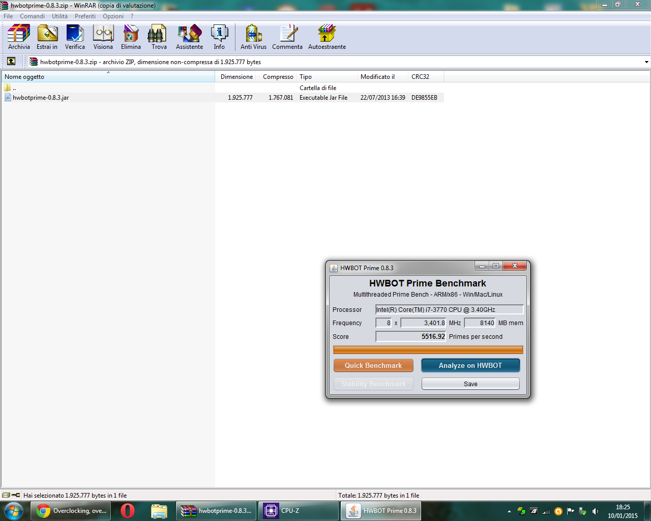The width and height of the screenshot is (651, 521).
Task: Open the Windows Start button
Action: point(14,511)
